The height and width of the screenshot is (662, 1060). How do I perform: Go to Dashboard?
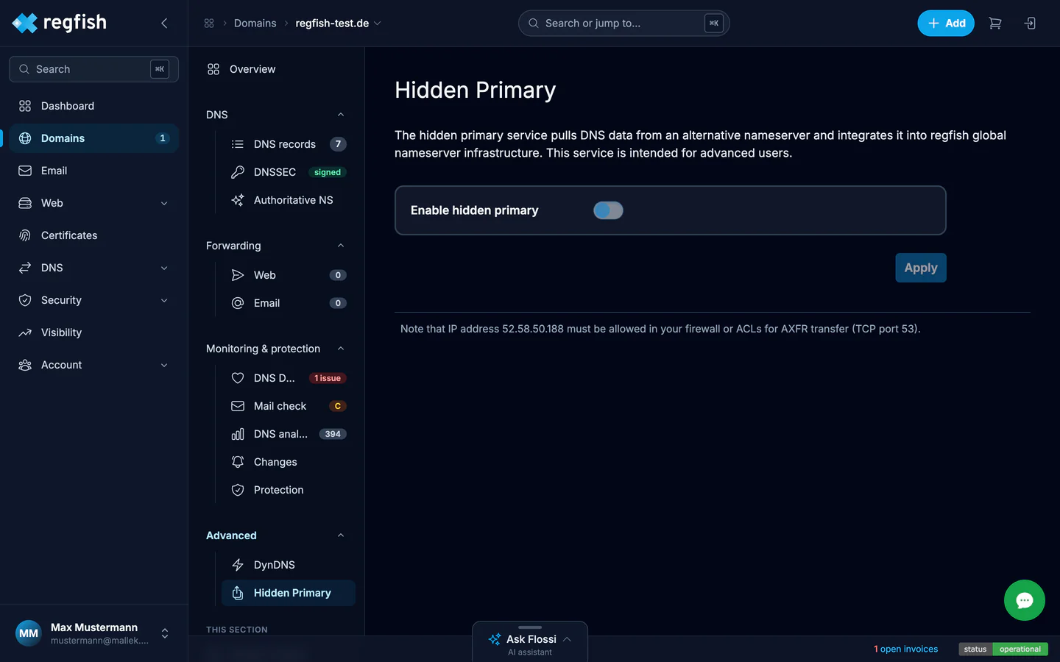(x=94, y=106)
